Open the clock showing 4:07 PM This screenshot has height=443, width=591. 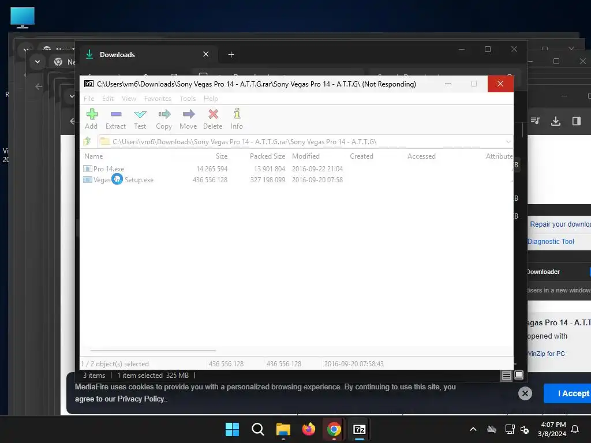click(552, 429)
